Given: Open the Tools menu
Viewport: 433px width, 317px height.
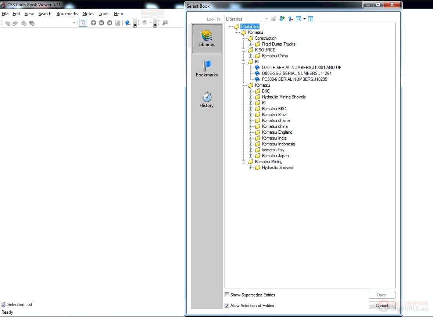Looking at the screenshot, I should coord(104,14).
